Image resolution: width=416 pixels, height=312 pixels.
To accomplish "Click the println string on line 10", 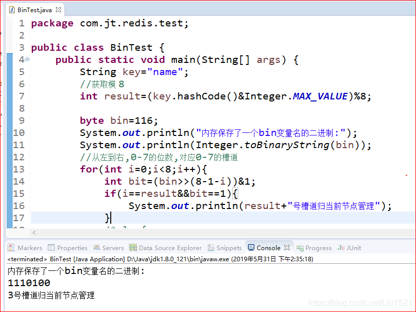I will (x=271, y=133).
